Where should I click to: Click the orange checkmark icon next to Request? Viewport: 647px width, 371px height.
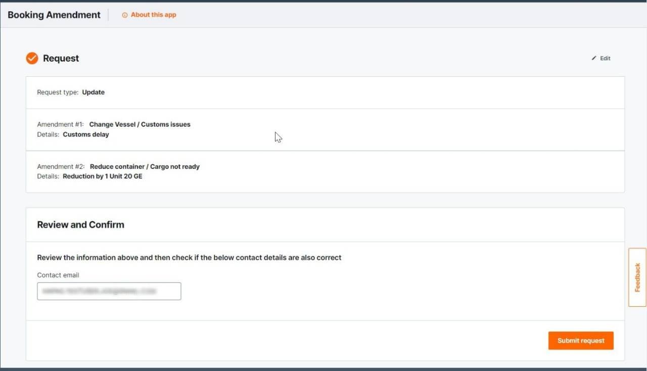32,58
